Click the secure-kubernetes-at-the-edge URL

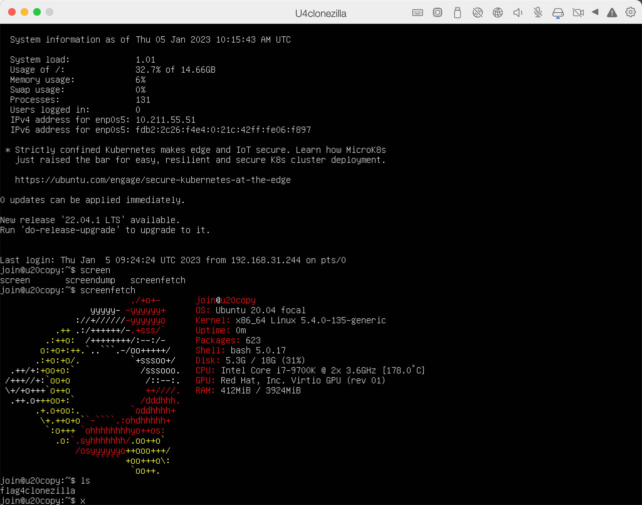(153, 180)
